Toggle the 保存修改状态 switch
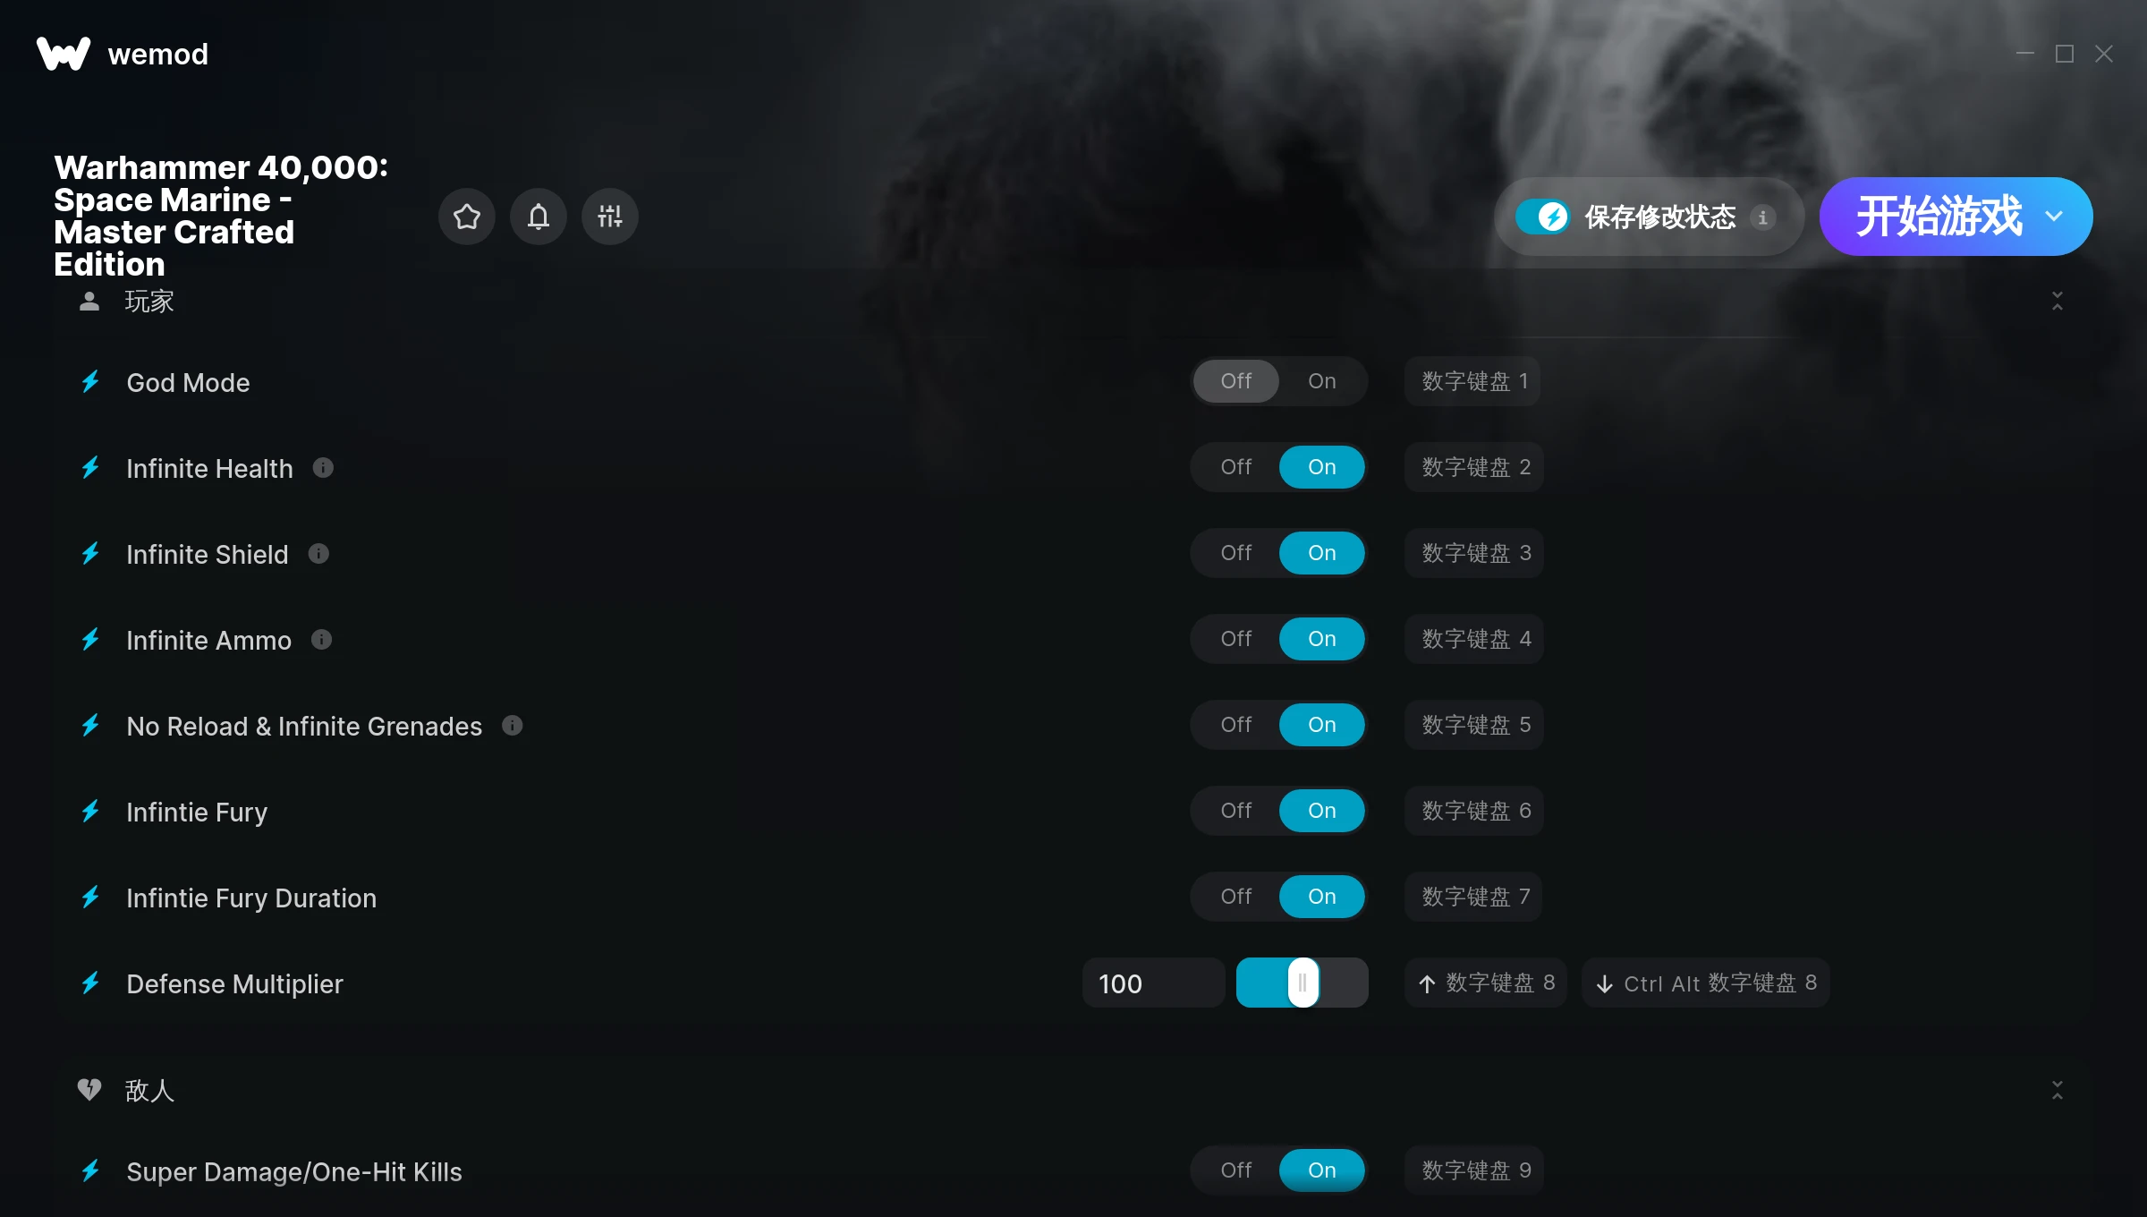 coord(1542,217)
